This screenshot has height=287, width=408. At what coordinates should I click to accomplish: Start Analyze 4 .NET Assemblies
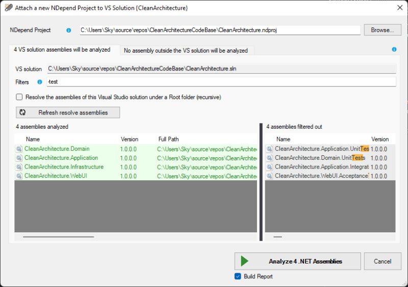click(x=298, y=261)
